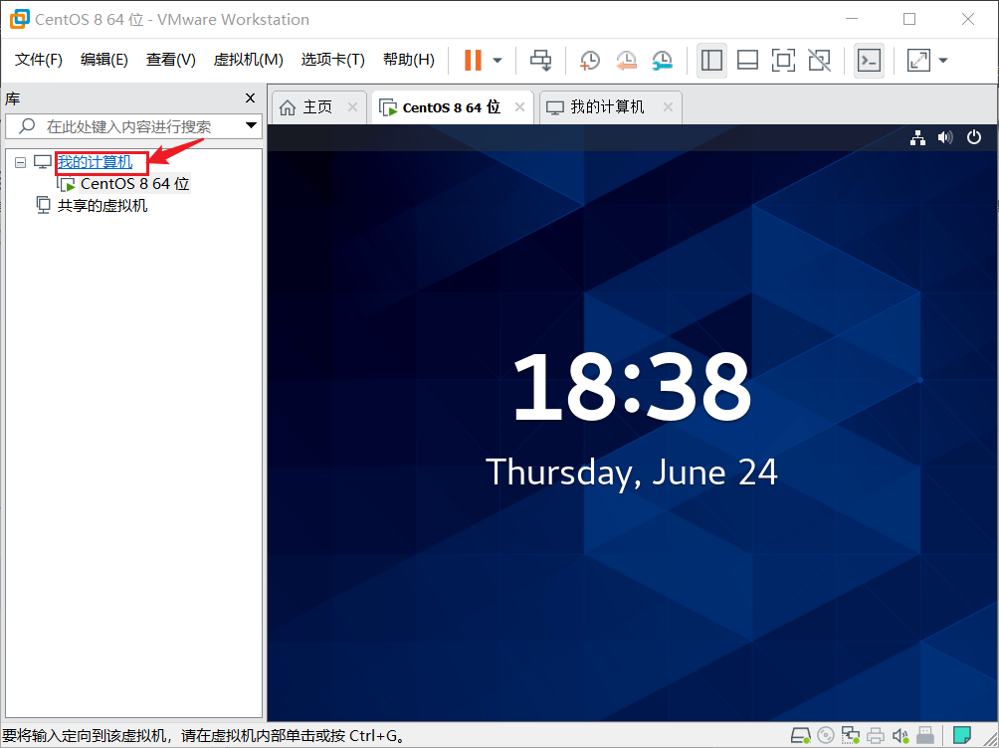Enter Unity mode
The image size is (999, 748).
pos(819,60)
